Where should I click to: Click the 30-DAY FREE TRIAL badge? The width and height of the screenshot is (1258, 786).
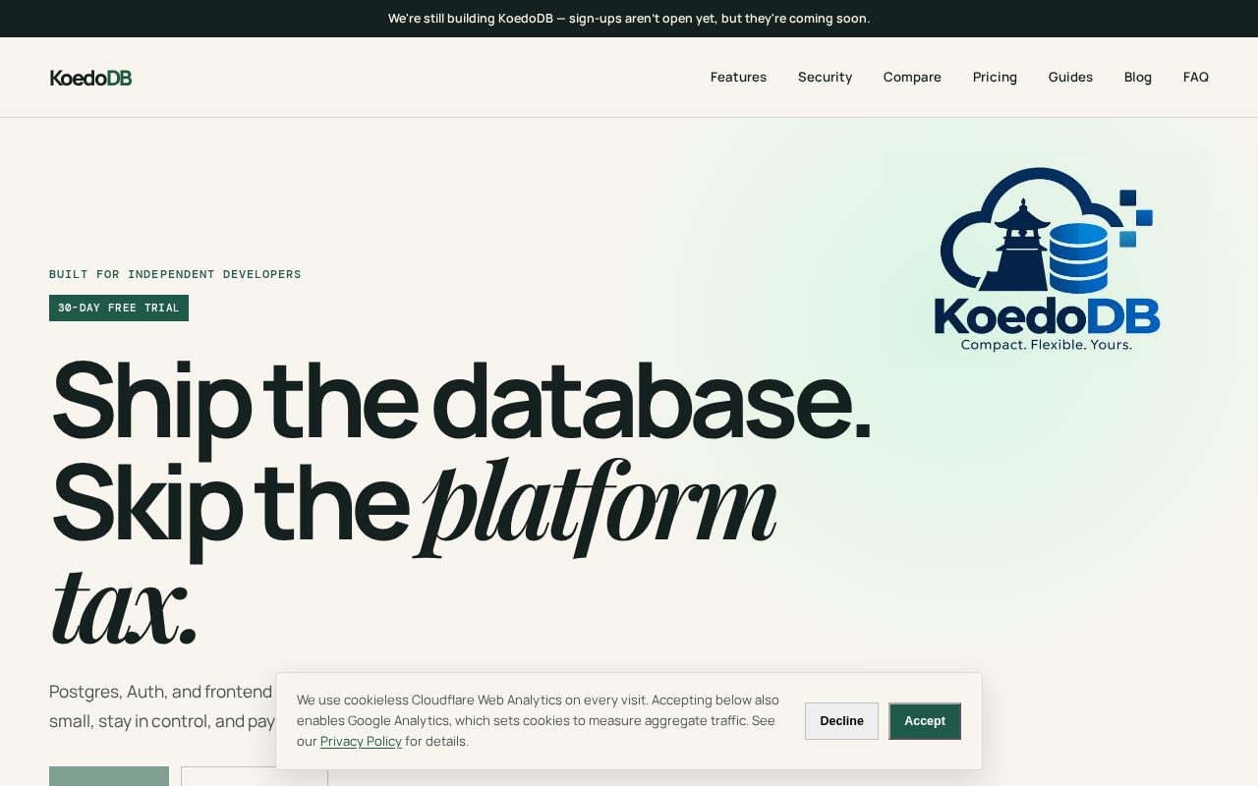tap(119, 308)
